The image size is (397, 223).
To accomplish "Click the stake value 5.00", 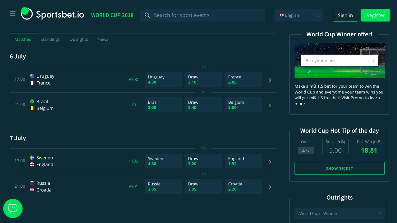I will (x=335, y=150).
